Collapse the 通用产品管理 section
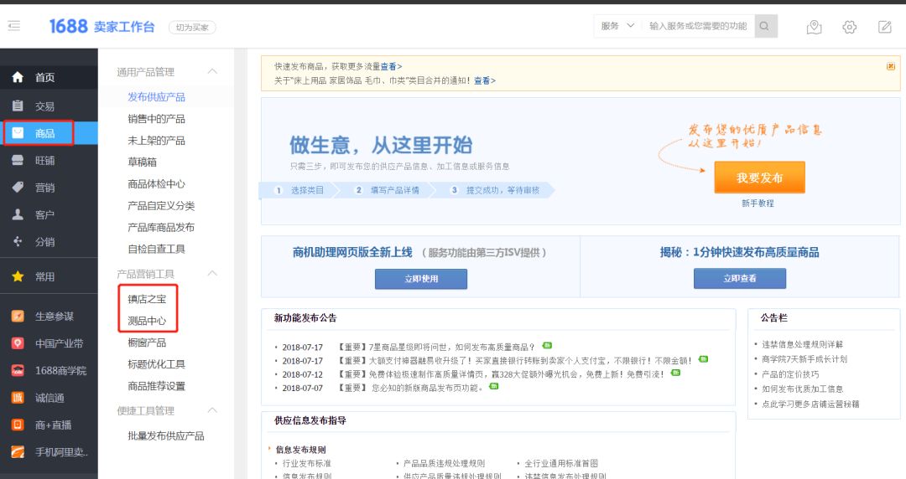 click(212, 71)
